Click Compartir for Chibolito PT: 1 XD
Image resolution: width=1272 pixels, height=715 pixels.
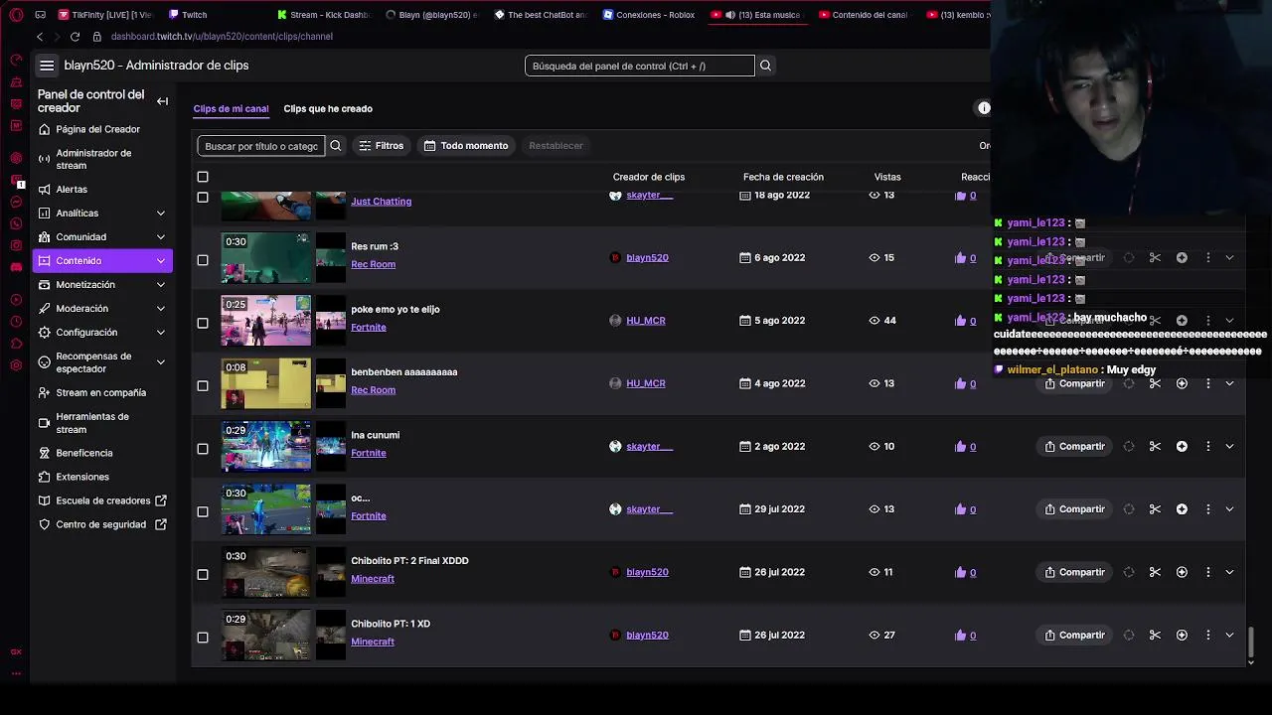click(x=1075, y=636)
